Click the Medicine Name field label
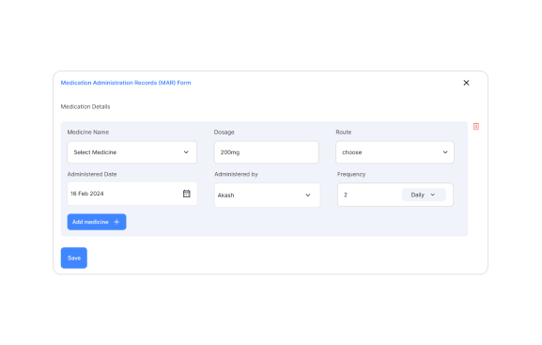The image size is (542, 345). coord(88,133)
